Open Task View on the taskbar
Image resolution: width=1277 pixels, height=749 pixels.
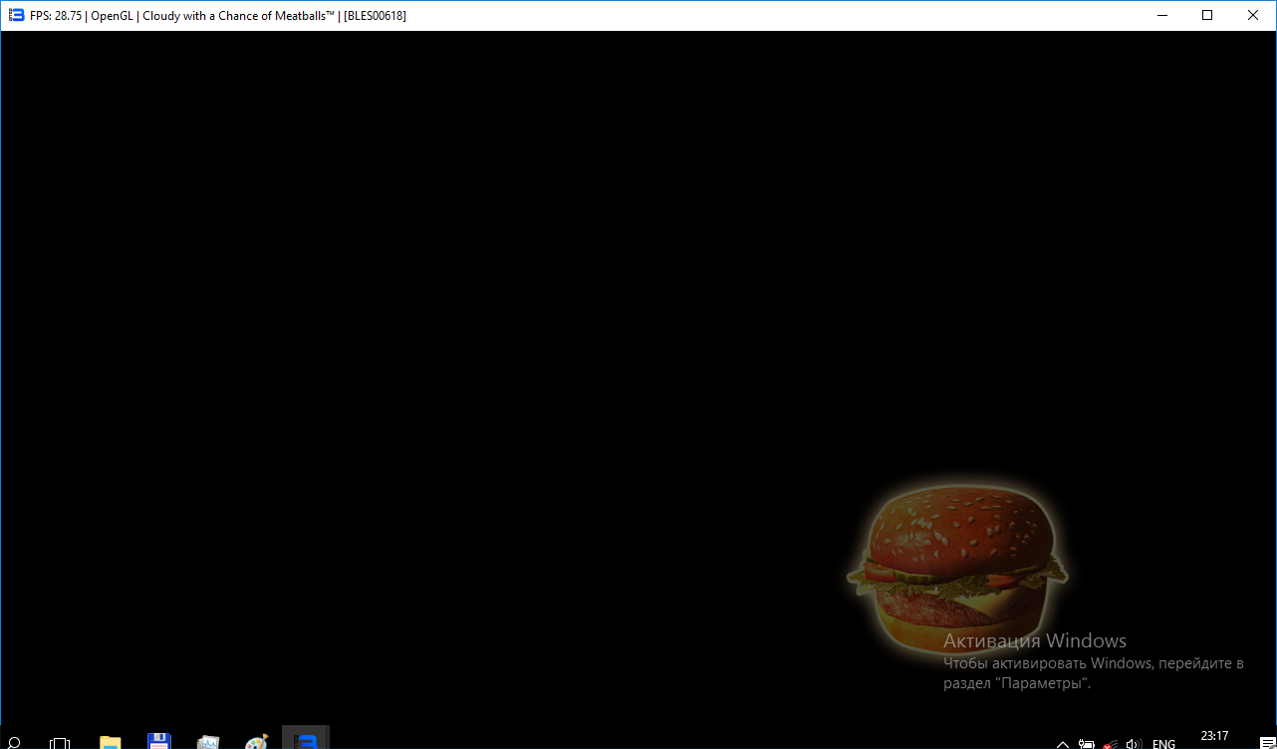(x=60, y=742)
